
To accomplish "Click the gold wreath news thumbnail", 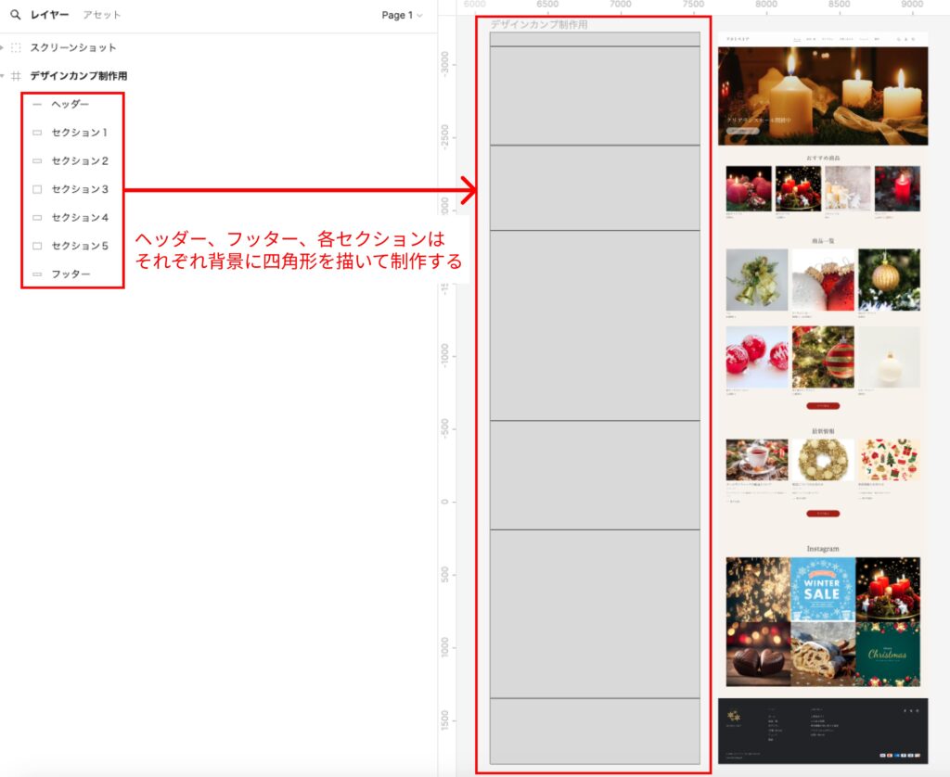I will [x=822, y=459].
